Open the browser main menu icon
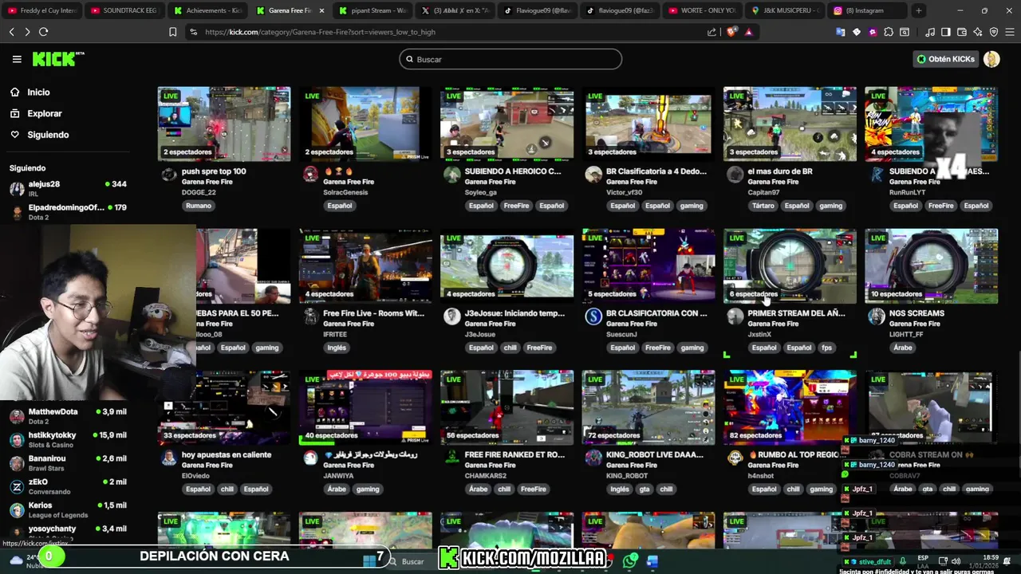Image resolution: width=1021 pixels, height=574 pixels. tap(1009, 32)
